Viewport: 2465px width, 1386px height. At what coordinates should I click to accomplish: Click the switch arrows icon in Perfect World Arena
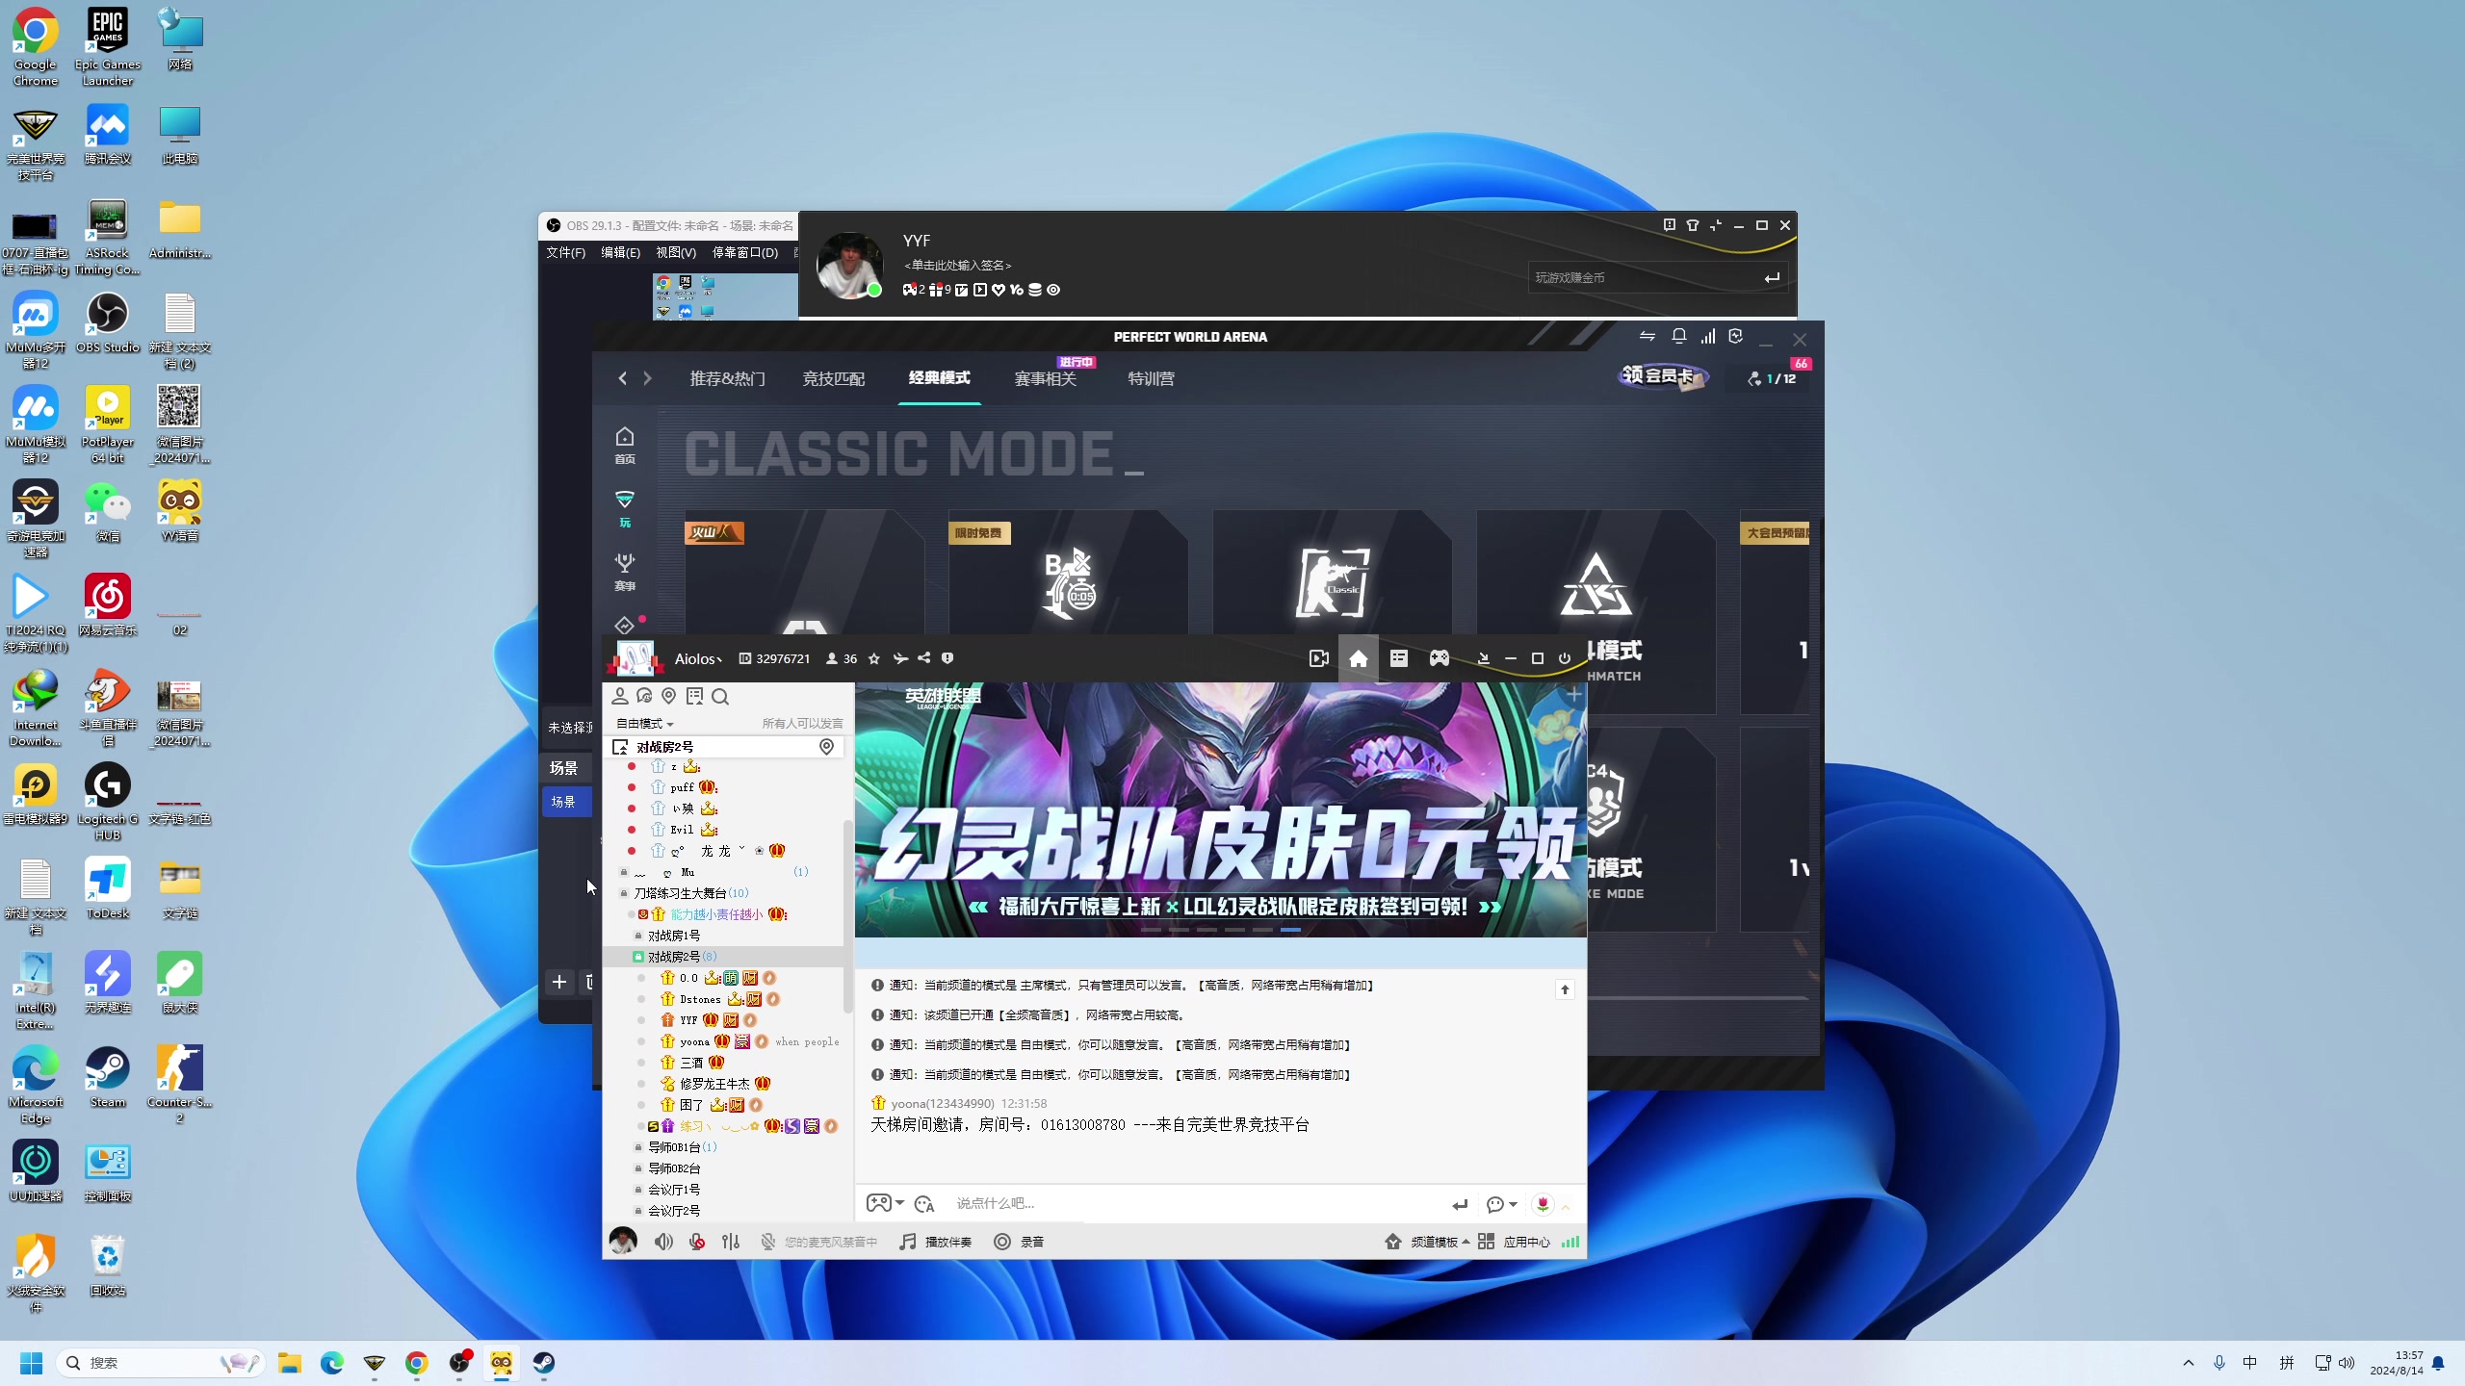[1648, 336]
